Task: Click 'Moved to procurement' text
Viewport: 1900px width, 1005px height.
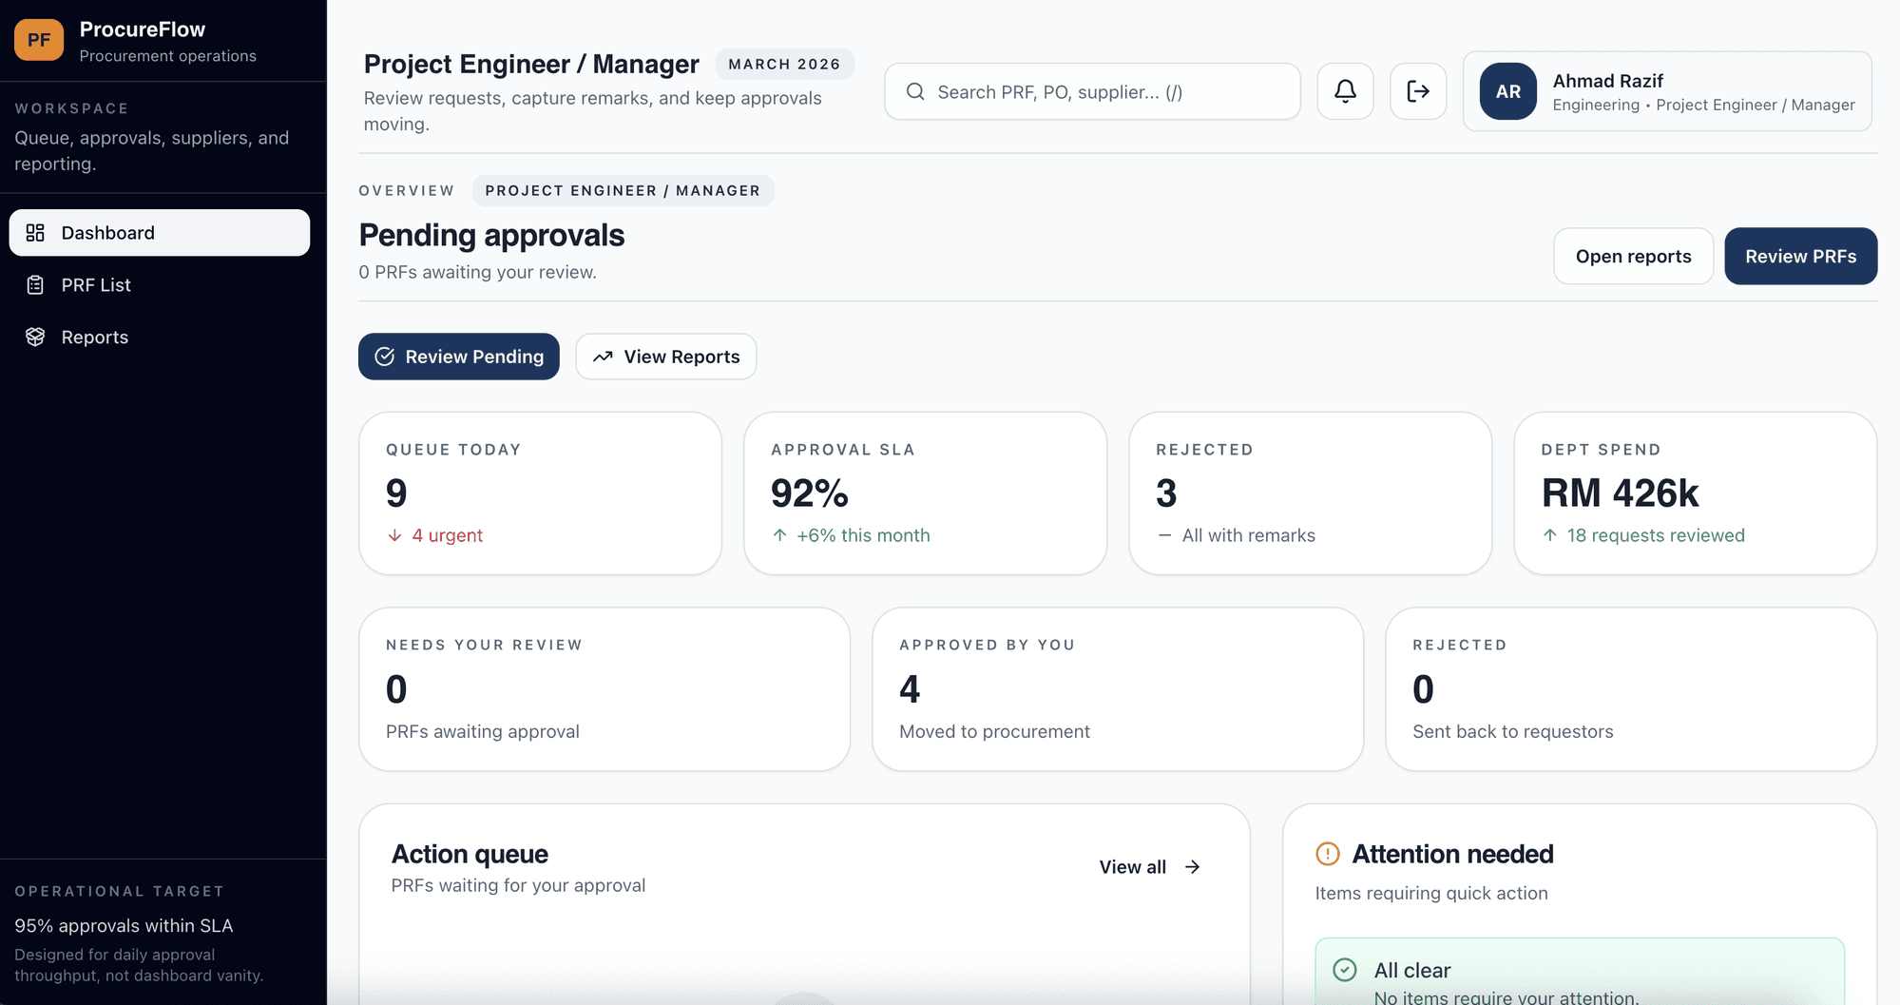Action: (994, 731)
